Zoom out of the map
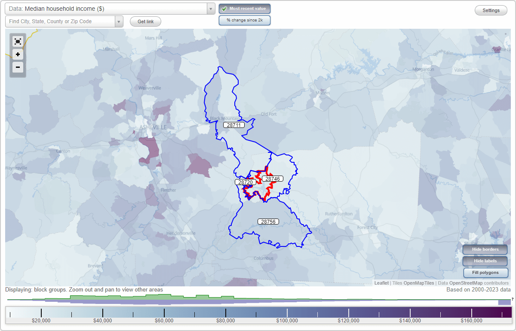The height and width of the screenshot is (331, 516). tap(18, 67)
